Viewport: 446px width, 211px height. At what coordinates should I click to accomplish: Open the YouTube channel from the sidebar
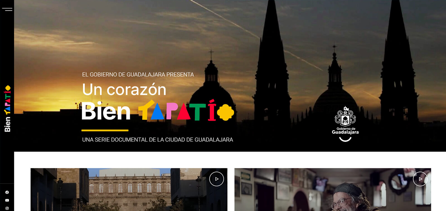7,200
